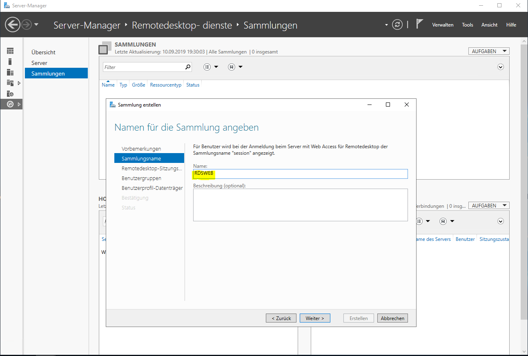Click the search magnifier in the Sammlungen filter
528x356 pixels.
[x=188, y=67]
